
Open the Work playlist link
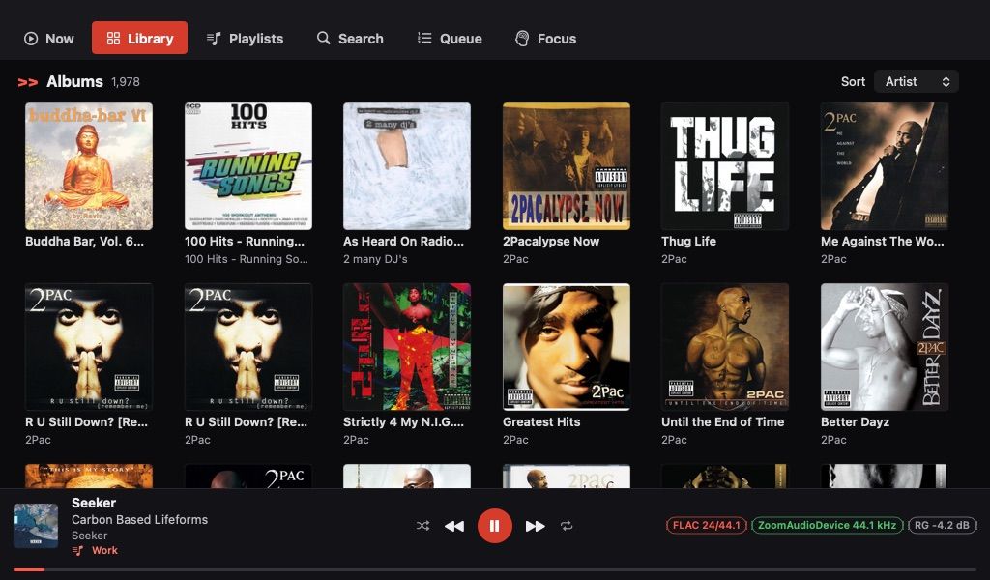104,550
